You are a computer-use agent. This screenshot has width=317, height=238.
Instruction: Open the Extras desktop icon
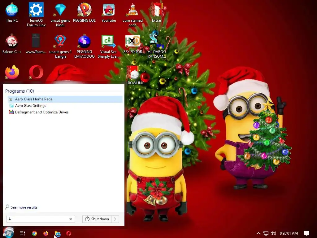157,12
